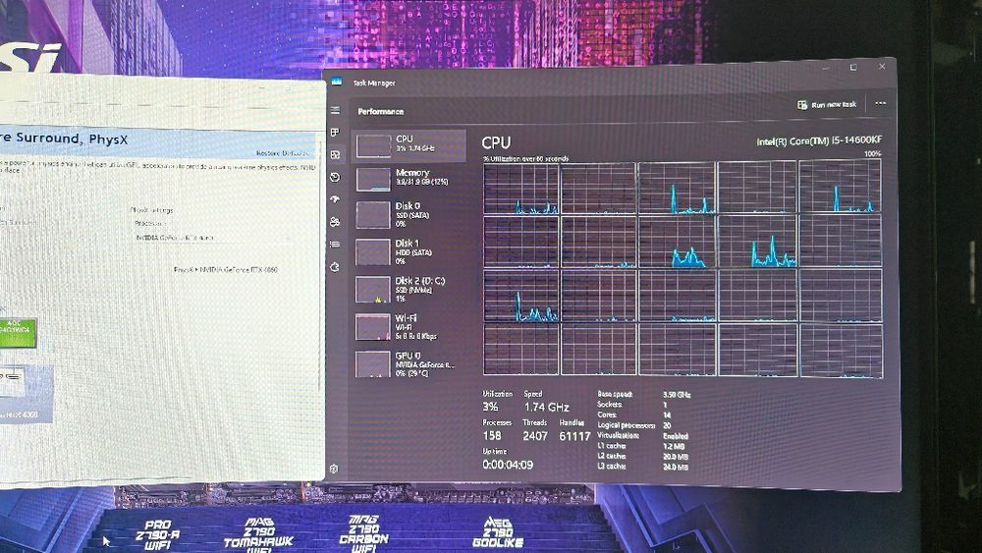Click the 'Performance' page header text
982x553 pixels.
point(381,111)
